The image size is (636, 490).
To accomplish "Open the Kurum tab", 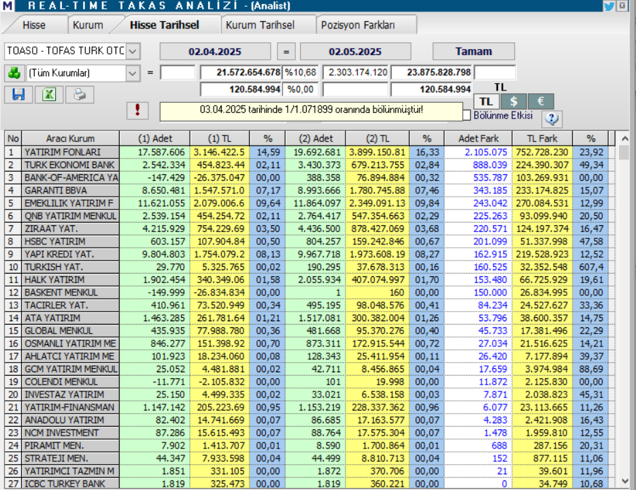I will pyautogui.click(x=88, y=24).
